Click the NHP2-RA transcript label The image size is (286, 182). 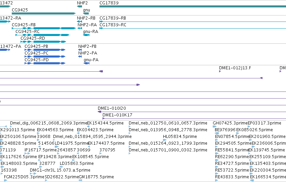(87, 25)
